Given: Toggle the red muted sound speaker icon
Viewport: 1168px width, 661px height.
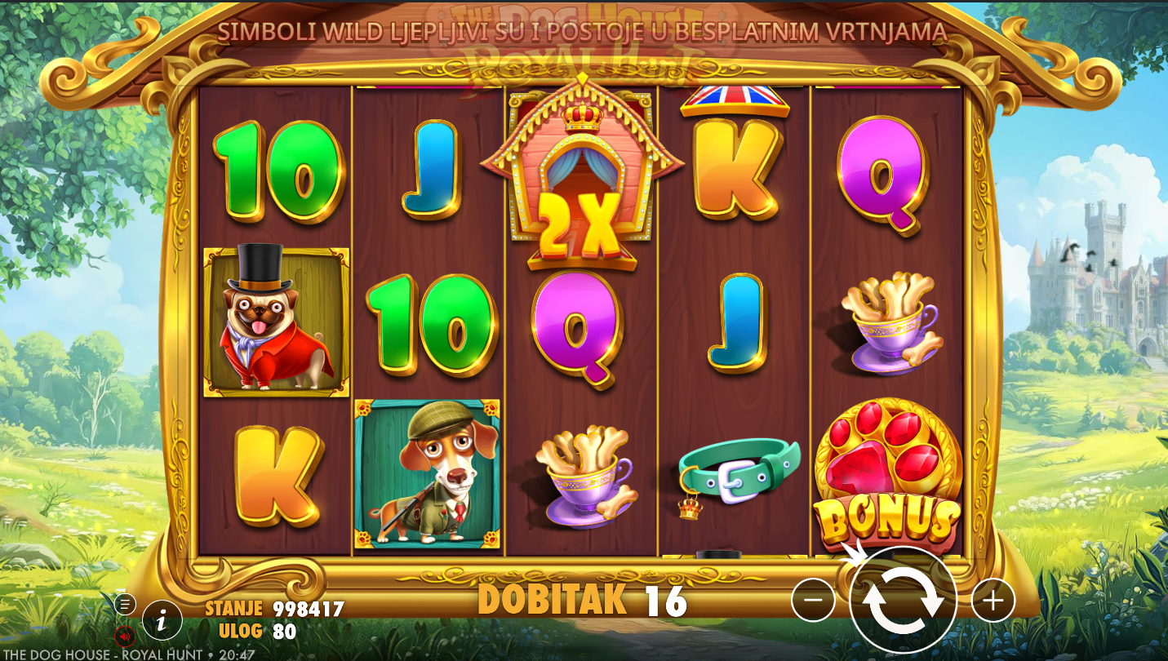Looking at the screenshot, I should tap(125, 636).
